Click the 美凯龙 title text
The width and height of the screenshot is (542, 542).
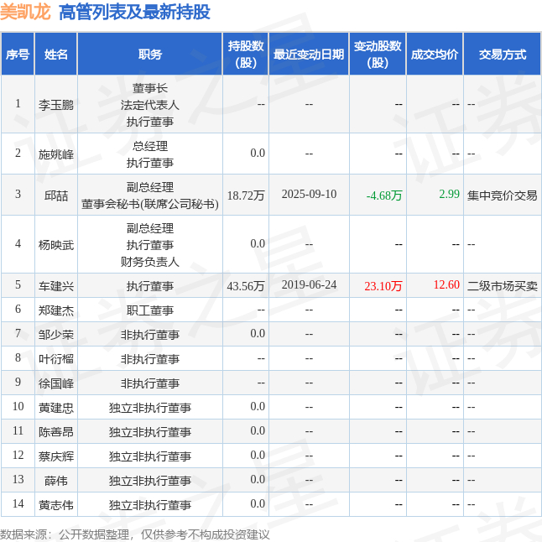[x=25, y=12]
